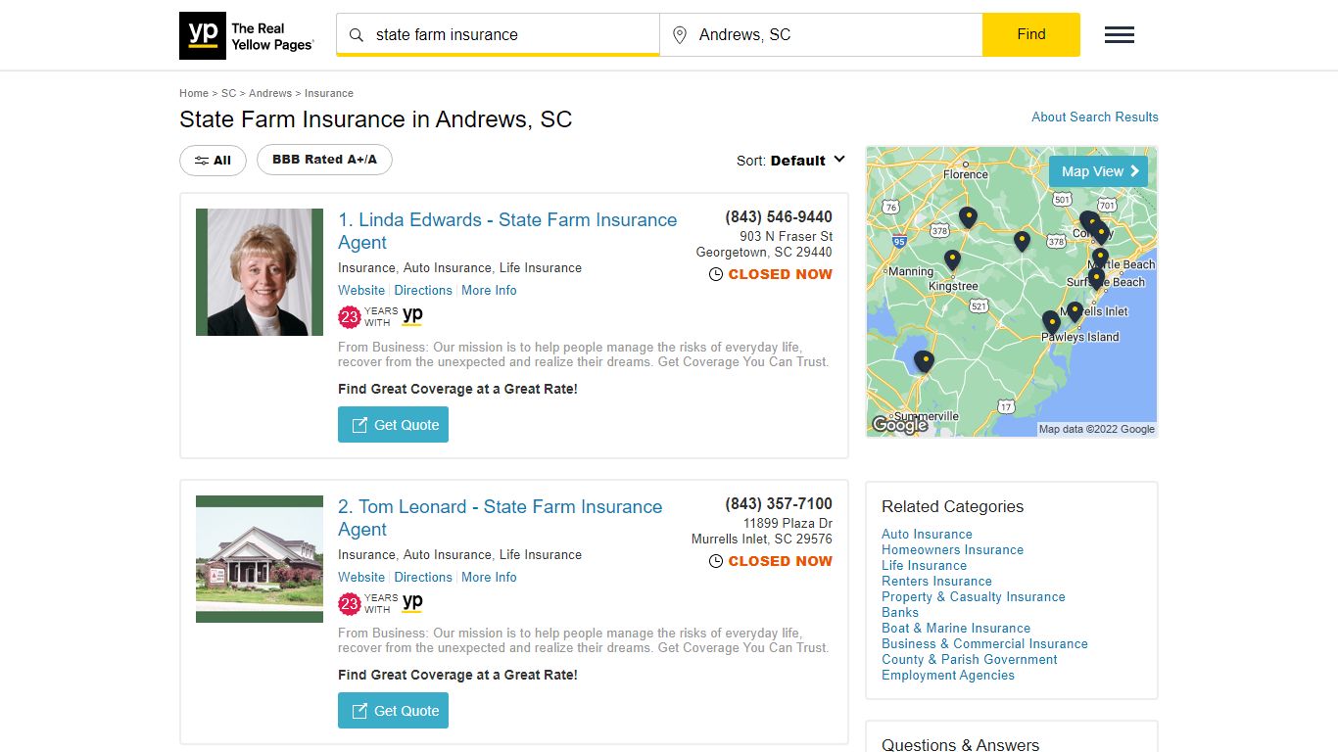Open Homeowners Insurance related category

952,549
